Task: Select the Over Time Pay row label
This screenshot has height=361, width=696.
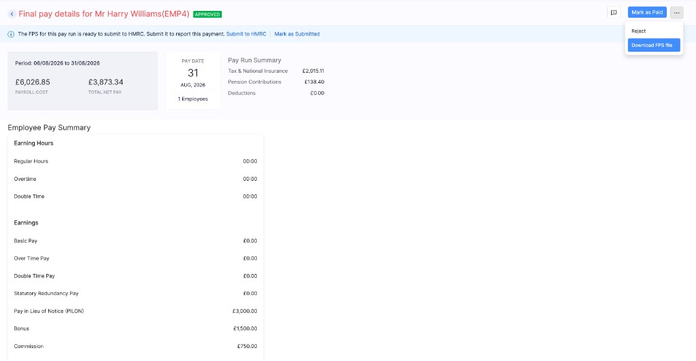Action: click(x=31, y=258)
